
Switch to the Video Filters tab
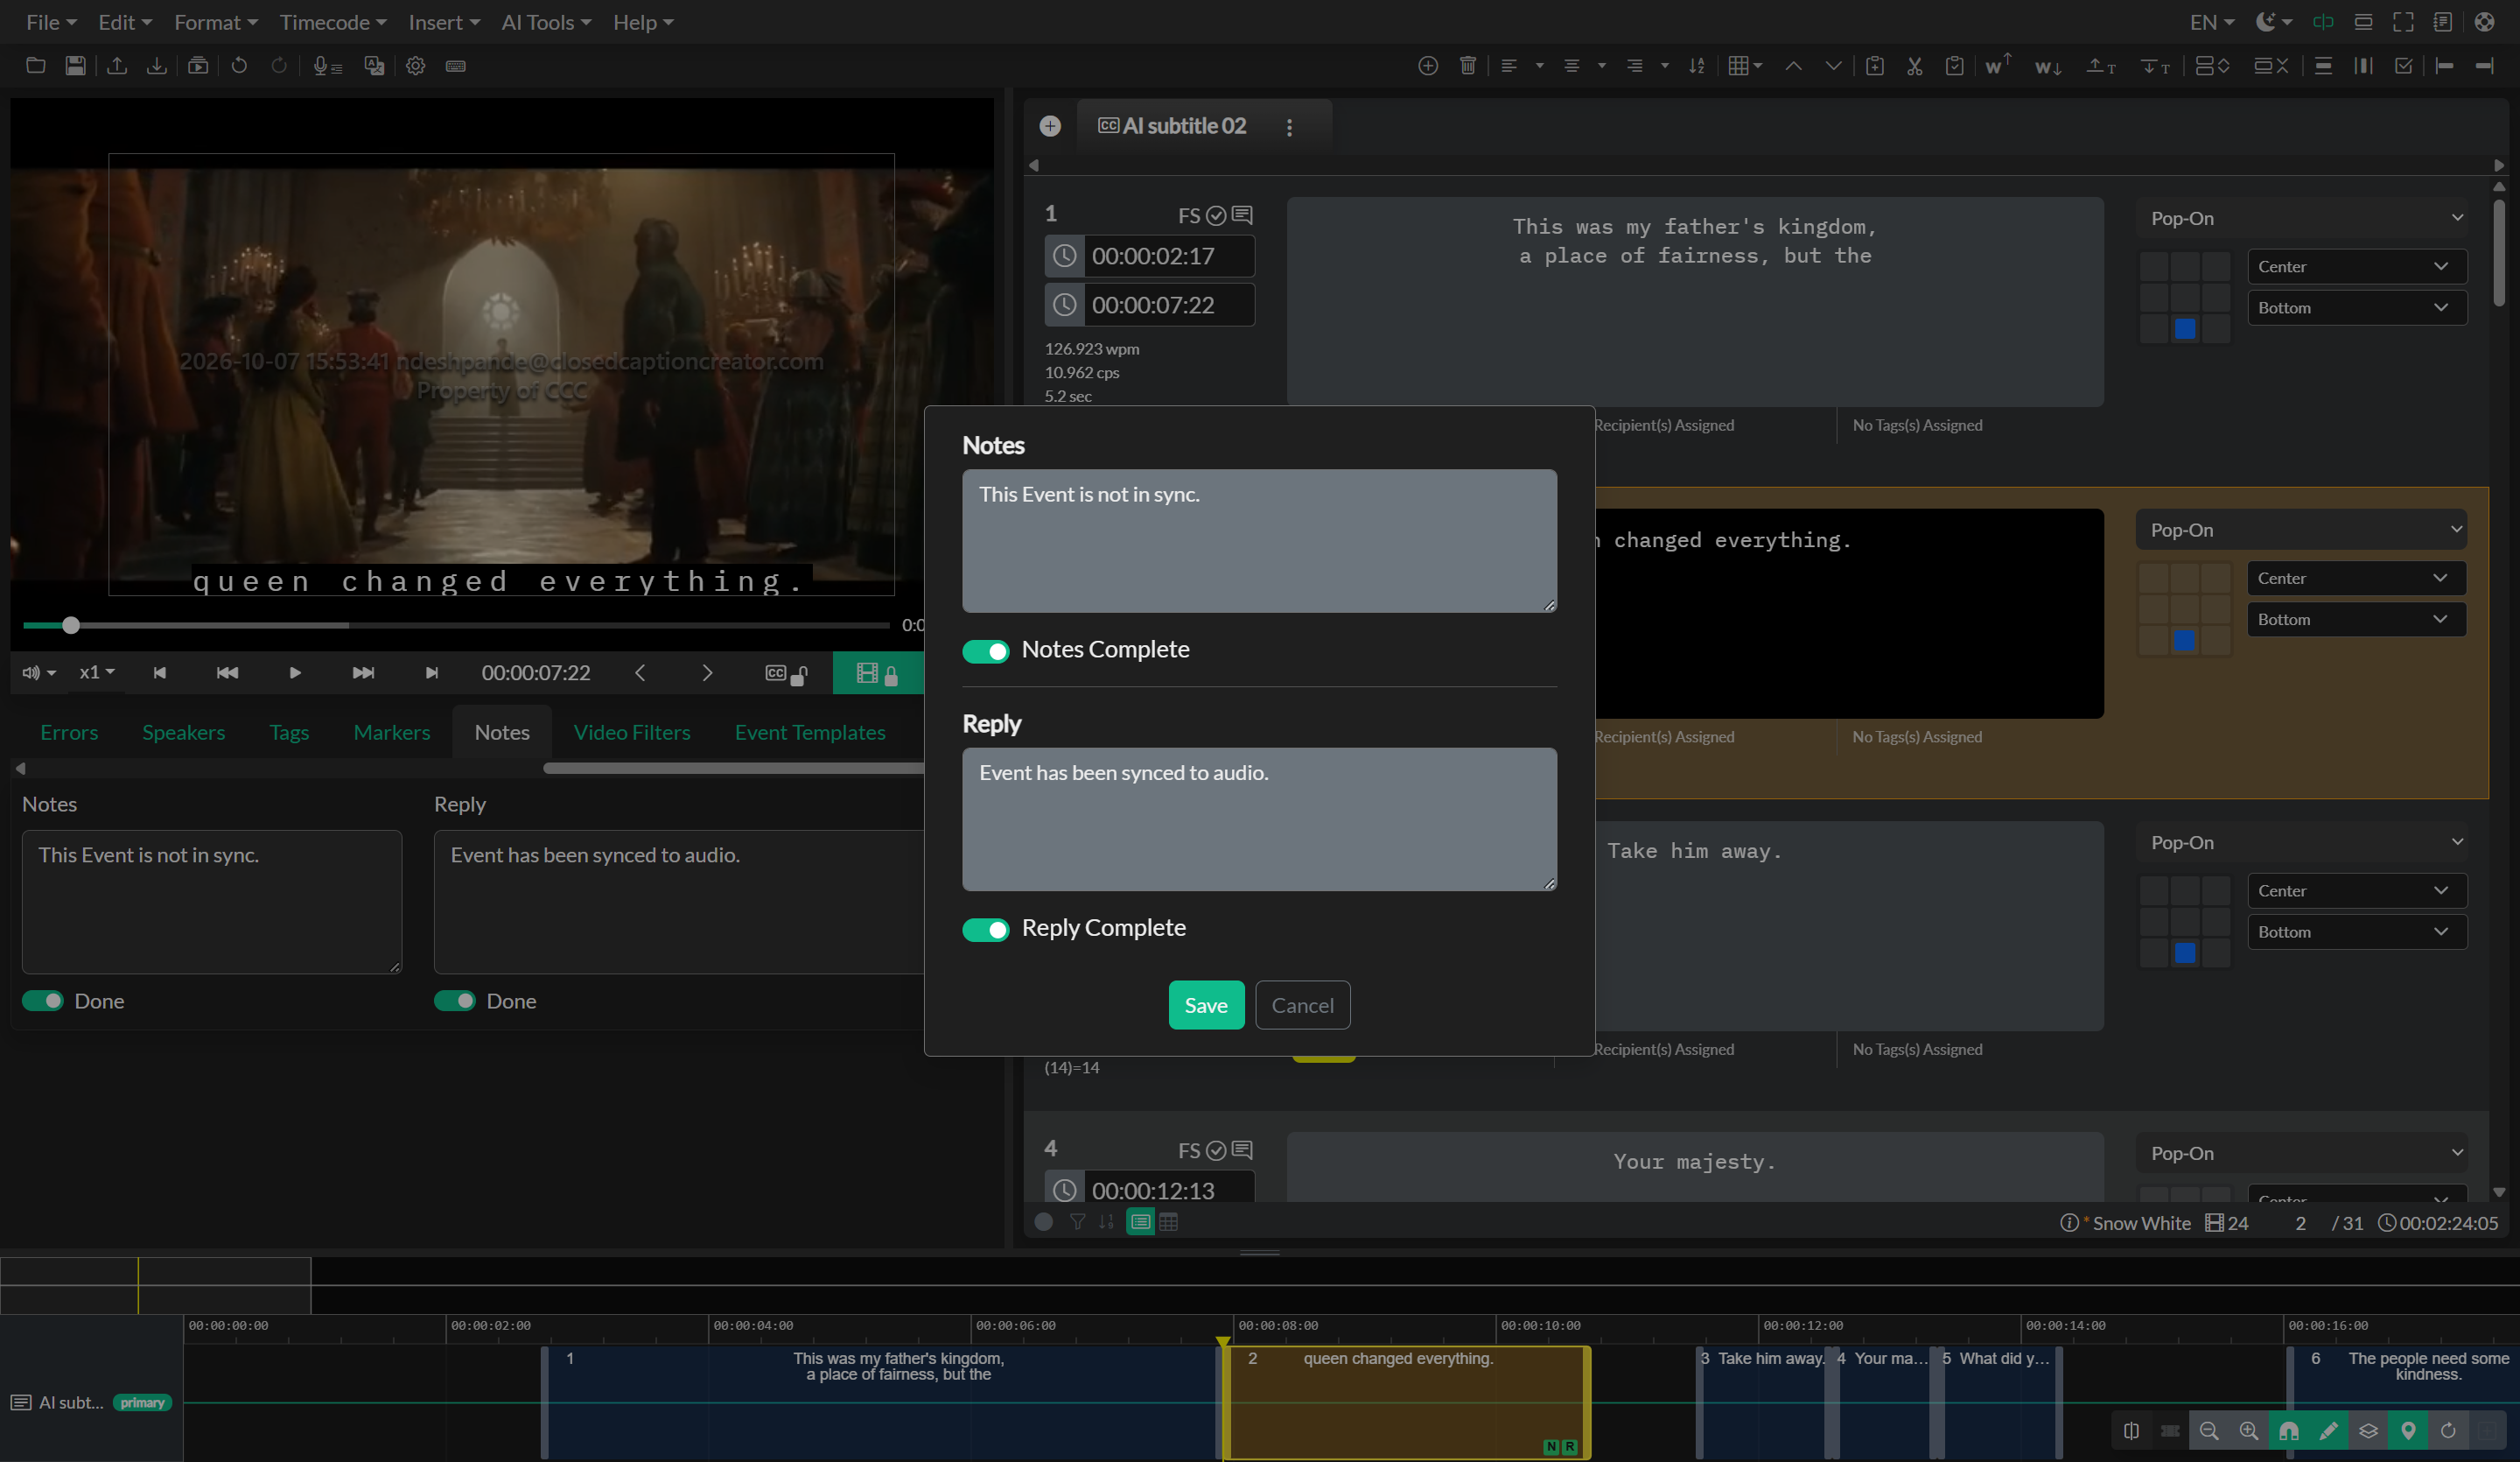(x=632, y=733)
